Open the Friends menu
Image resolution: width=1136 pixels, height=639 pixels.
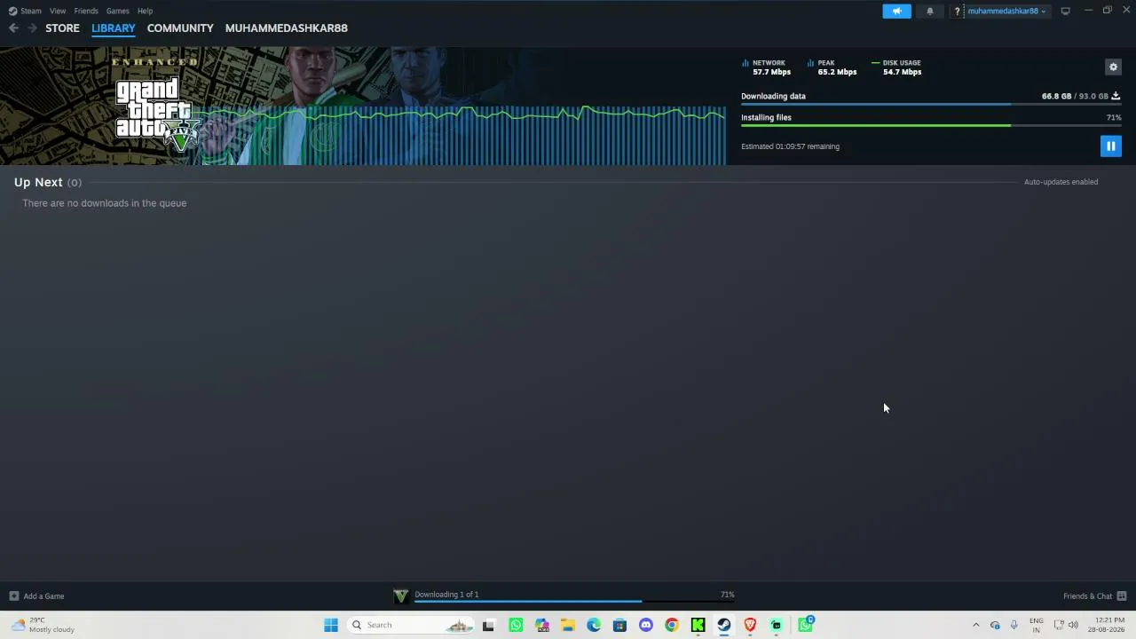86,11
